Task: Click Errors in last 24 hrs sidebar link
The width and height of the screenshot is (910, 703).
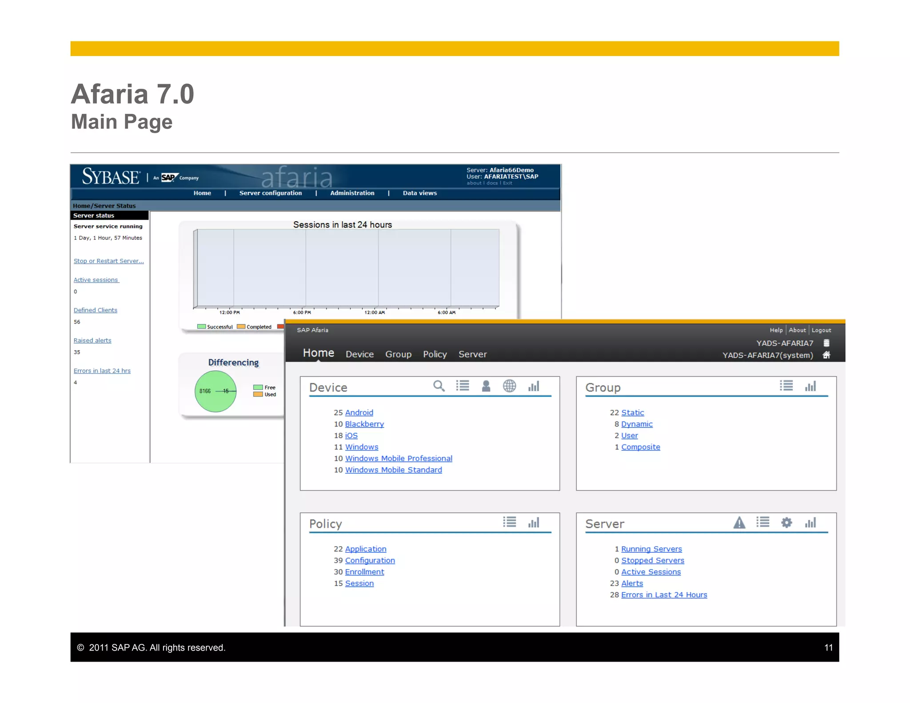Action: [x=102, y=370]
